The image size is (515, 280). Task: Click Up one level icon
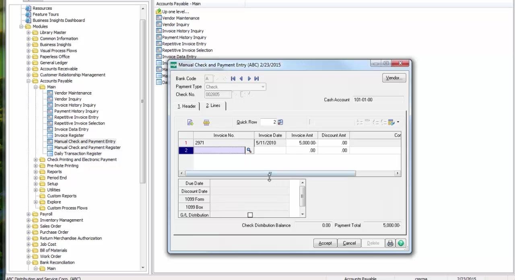click(x=159, y=12)
